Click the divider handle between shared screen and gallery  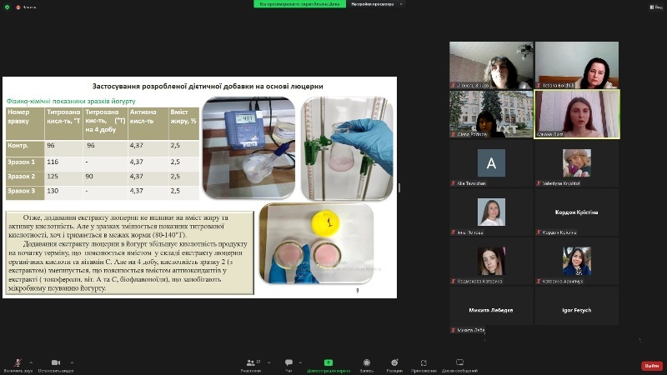click(399, 187)
